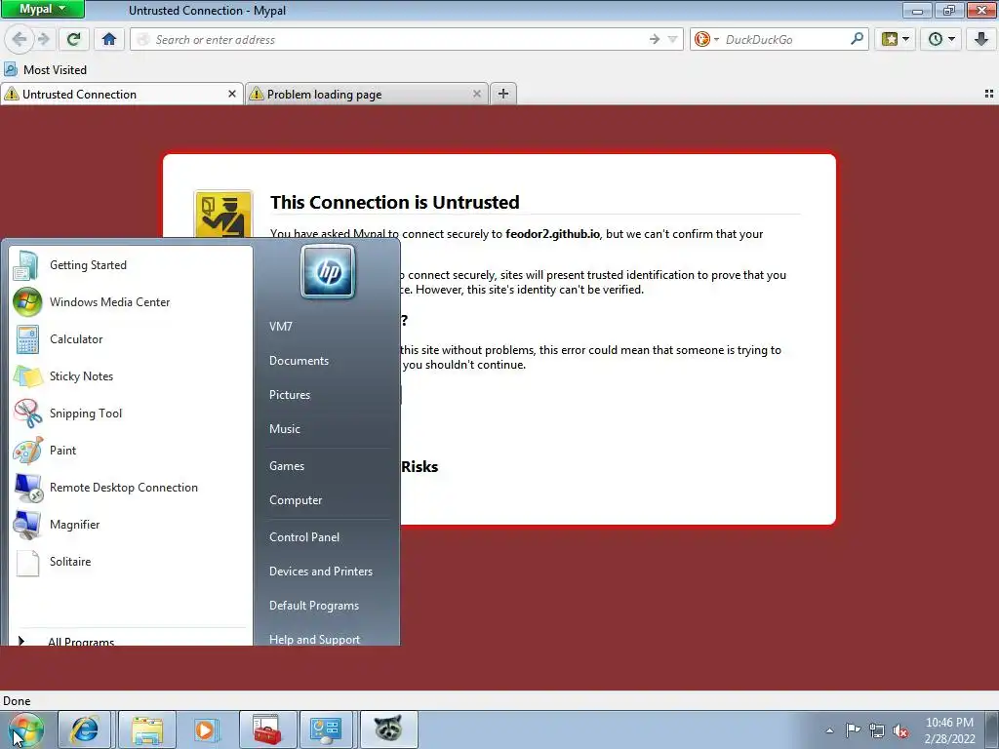Launch Solitaire
999x749 pixels.
click(132, 561)
